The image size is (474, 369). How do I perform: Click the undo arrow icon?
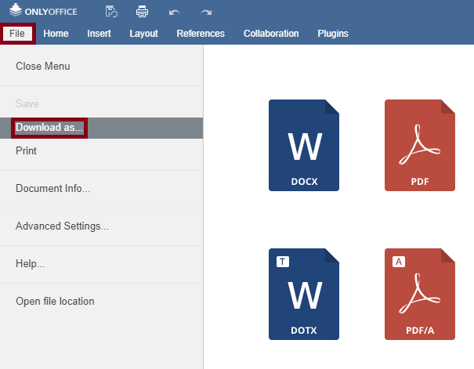[x=174, y=12]
